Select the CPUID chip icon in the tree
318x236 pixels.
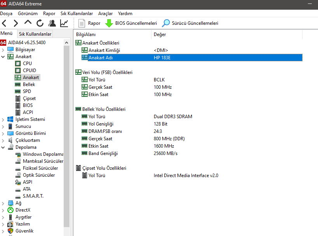tap(18, 71)
